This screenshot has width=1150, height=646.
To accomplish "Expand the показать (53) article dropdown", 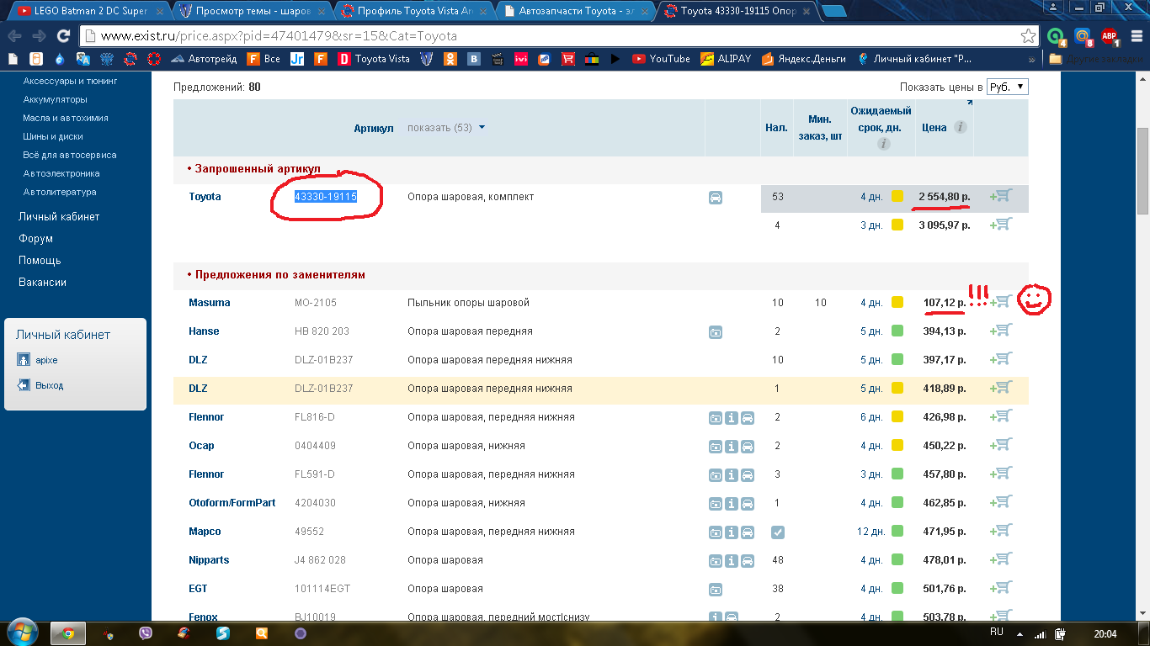I will click(x=446, y=128).
